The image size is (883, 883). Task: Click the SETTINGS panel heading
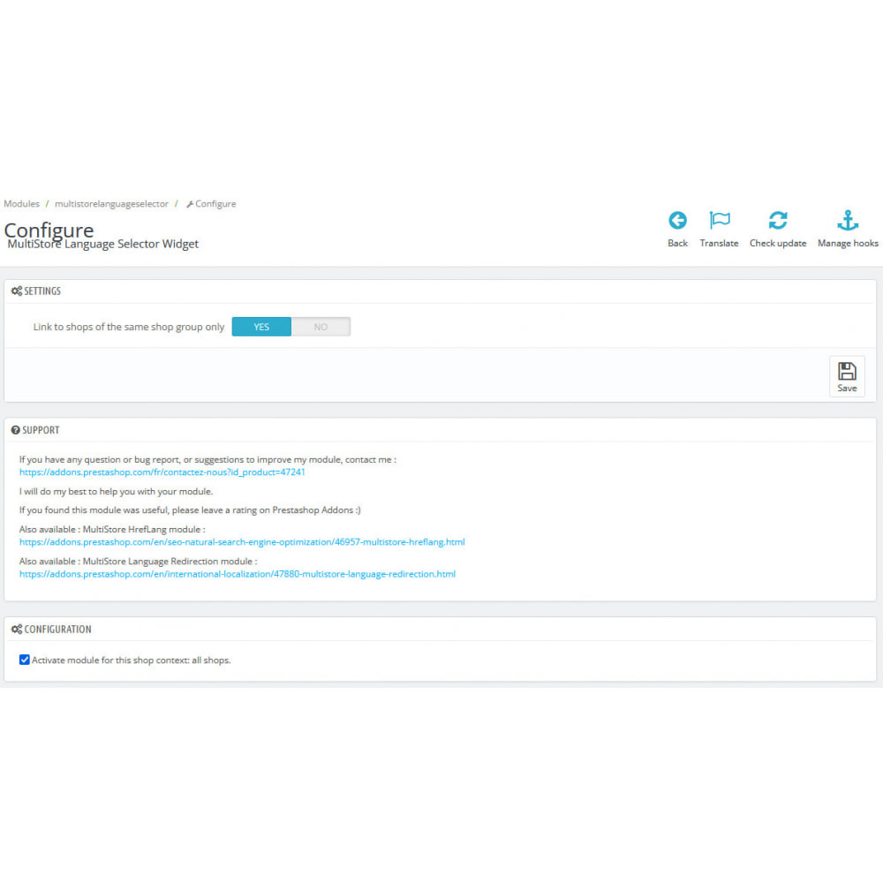tap(42, 291)
